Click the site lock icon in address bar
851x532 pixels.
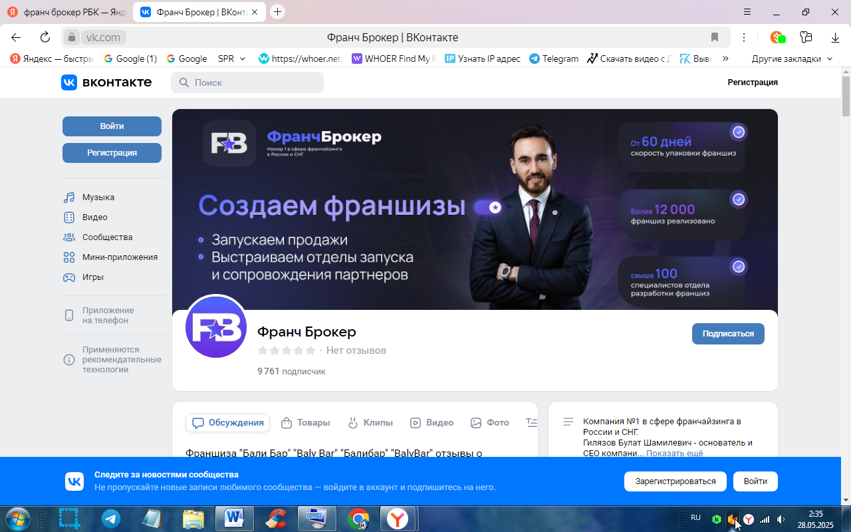point(72,37)
